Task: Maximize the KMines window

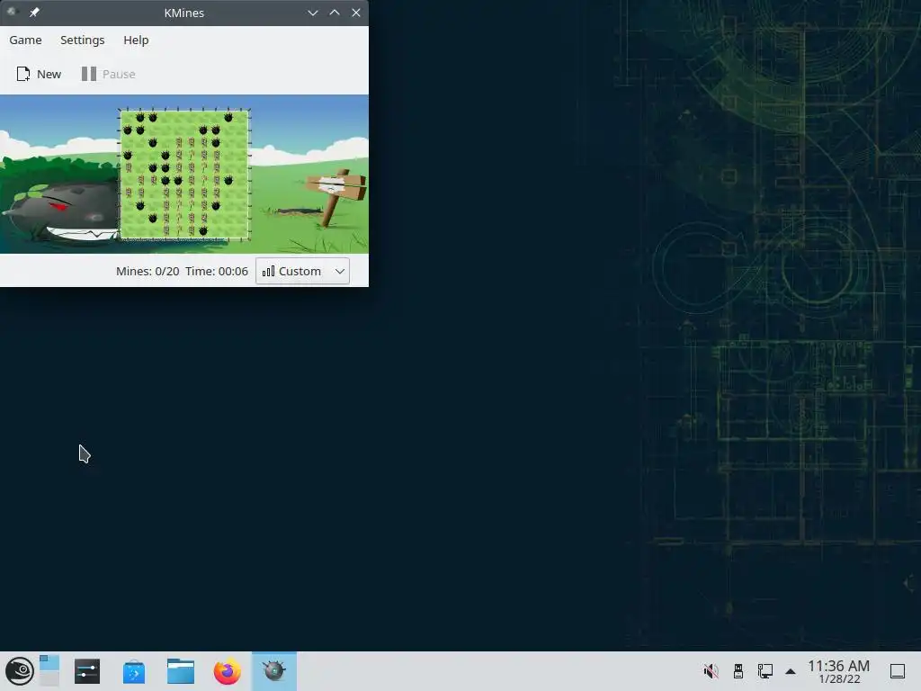Action: [x=335, y=13]
